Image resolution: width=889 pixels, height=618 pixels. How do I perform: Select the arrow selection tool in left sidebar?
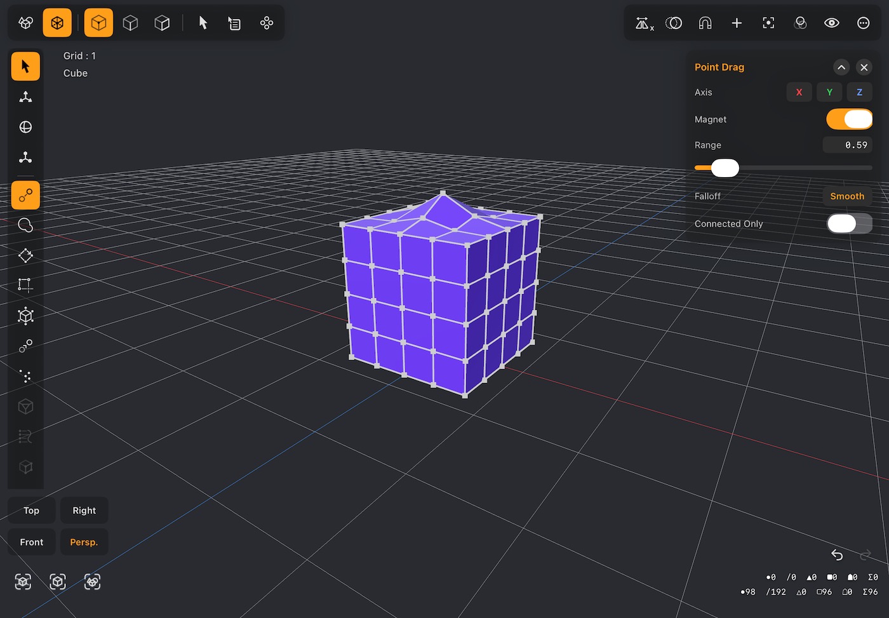coord(25,66)
